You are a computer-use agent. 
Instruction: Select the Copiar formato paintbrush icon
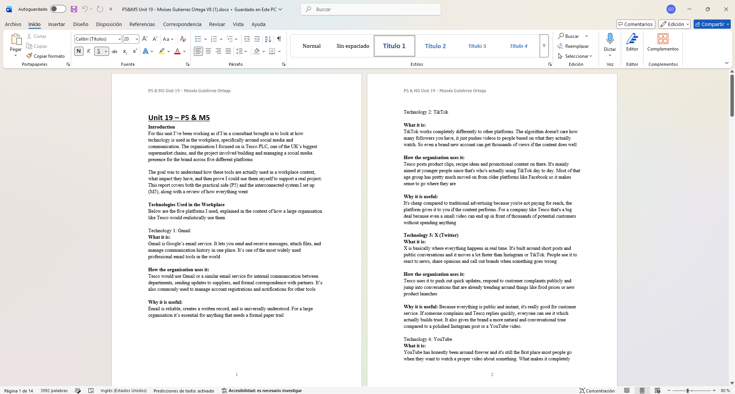point(29,56)
